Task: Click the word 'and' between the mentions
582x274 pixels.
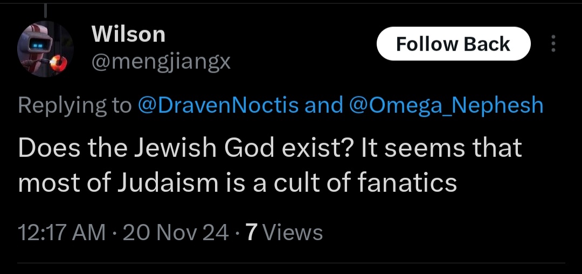Action: [x=324, y=105]
